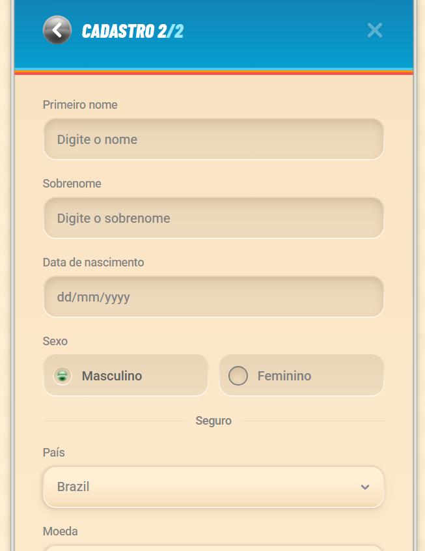Open the Moeda dropdown below País
This screenshot has height=551, width=425.
tap(213, 548)
